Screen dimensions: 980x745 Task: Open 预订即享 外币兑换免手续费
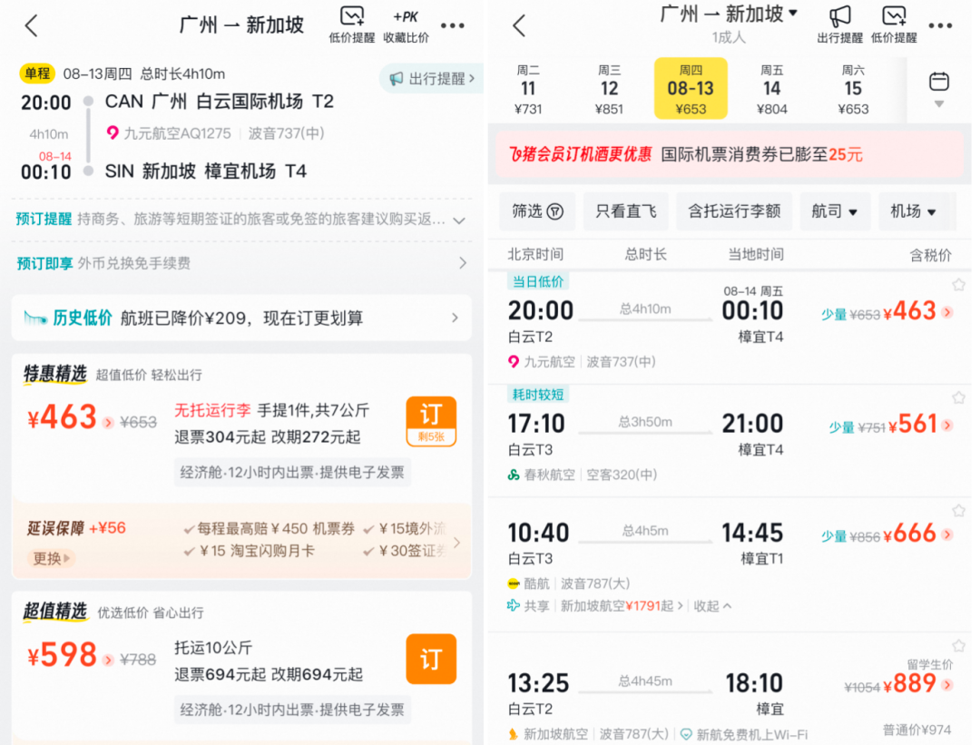point(241,263)
